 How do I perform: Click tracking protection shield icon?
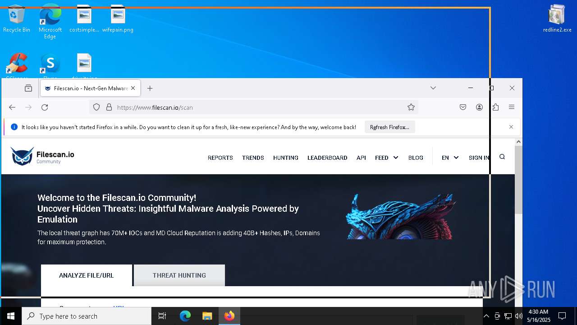96,107
